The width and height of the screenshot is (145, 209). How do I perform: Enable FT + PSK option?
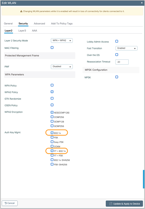[52, 155]
